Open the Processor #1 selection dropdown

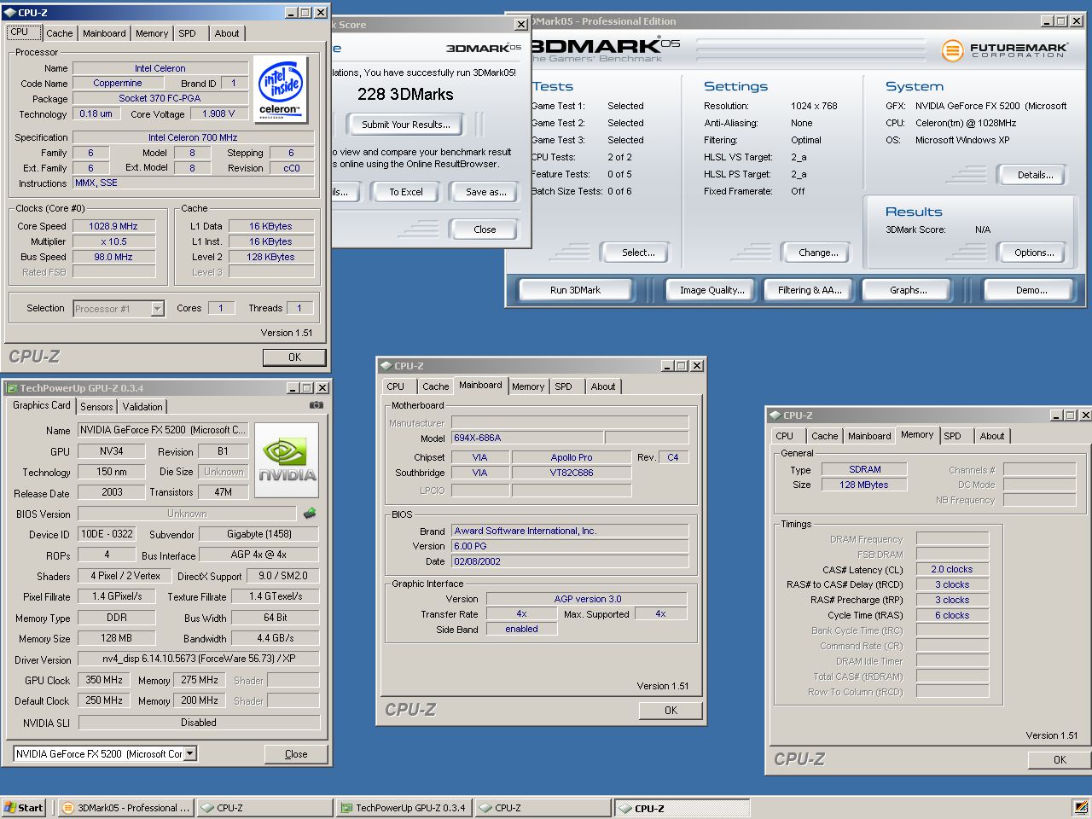coord(157,309)
